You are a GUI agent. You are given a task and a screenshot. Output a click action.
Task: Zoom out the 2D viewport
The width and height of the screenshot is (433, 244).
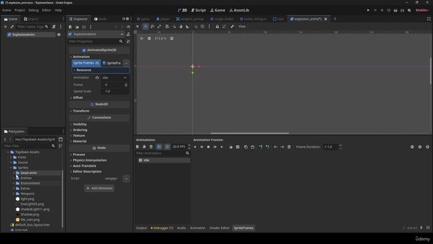point(149,39)
